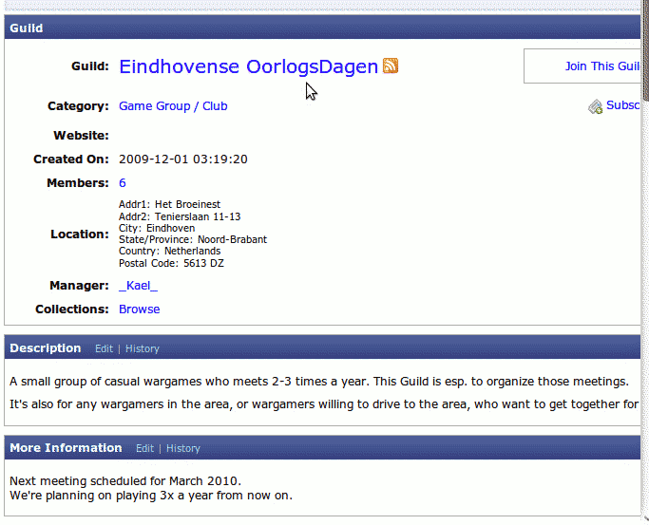Click the Join This Guild button

[582, 66]
